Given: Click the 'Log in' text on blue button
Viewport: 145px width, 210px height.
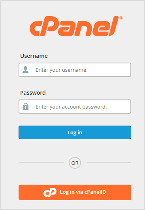Looking at the screenshot, I should pos(75,133).
